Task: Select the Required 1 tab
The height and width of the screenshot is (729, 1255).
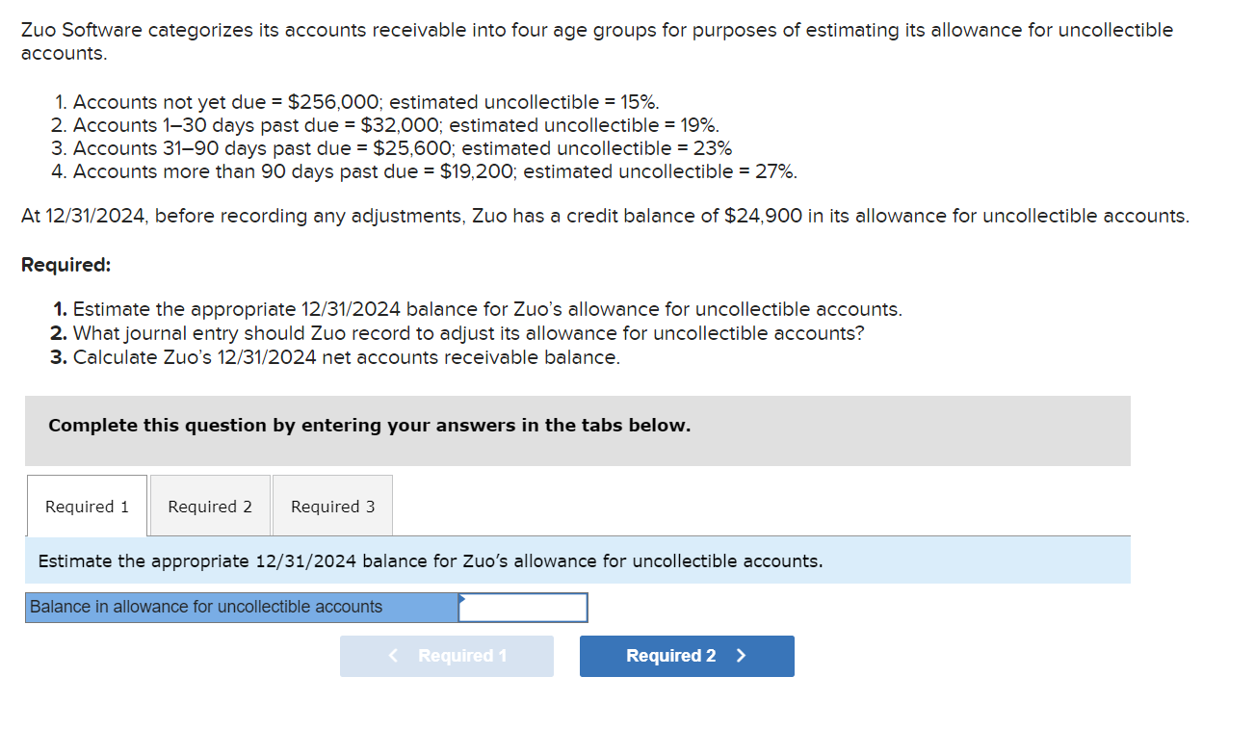Action: pyautogui.click(x=86, y=505)
